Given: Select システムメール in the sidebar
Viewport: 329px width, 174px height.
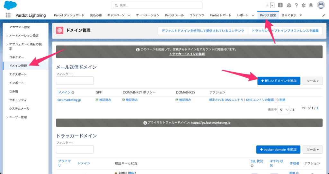Looking at the screenshot, I should (19, 109).
